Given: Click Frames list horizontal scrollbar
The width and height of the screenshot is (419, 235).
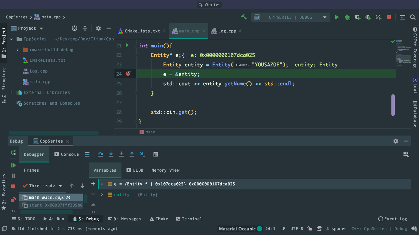Looking at the screenshot, I should click(46, 212).
